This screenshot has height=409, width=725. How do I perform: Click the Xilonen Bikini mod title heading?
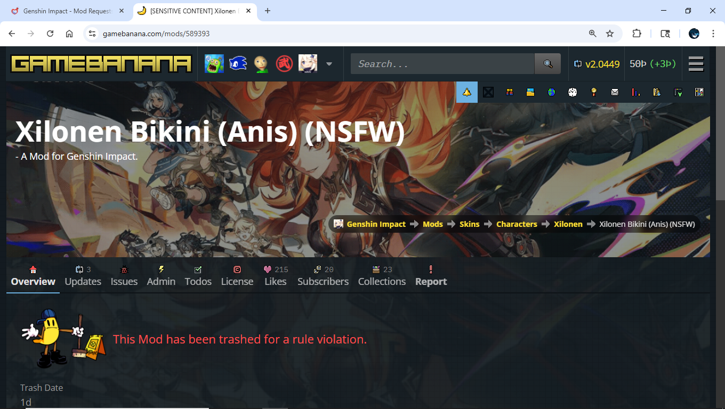point(210,132)
